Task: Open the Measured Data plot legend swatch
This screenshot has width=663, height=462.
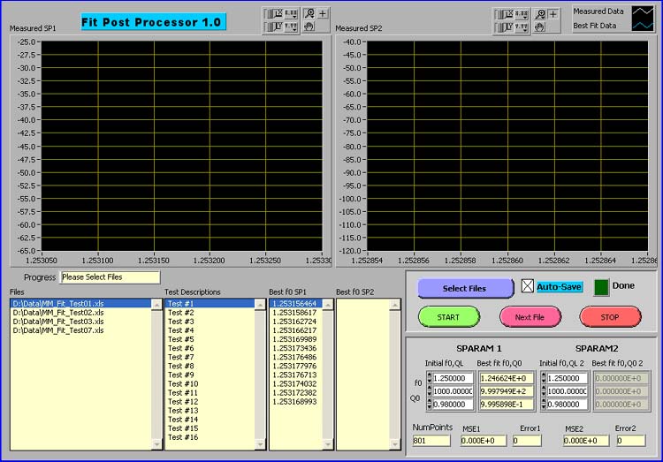Action: [x=641, y=12]
